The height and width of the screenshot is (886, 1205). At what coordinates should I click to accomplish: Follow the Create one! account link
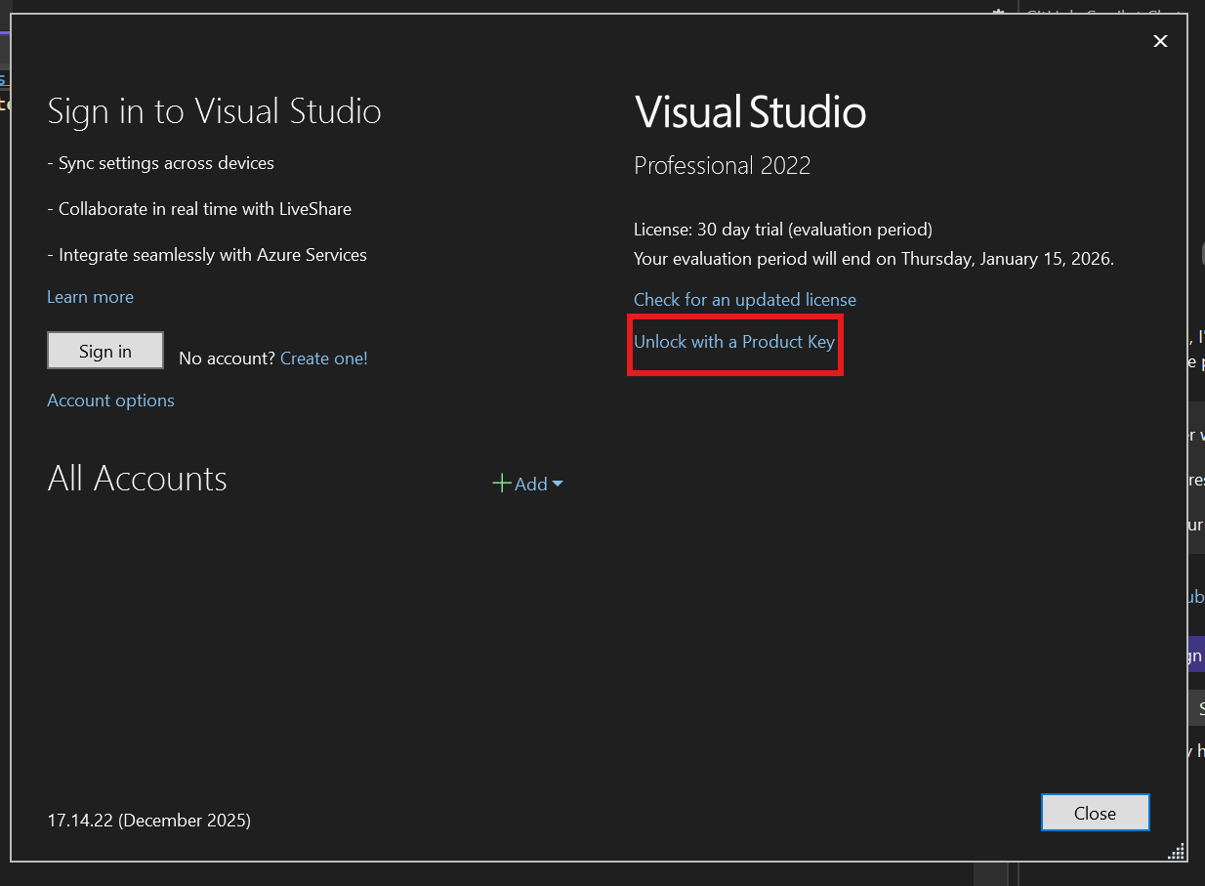pyautogui.click(x=323, y=358)
